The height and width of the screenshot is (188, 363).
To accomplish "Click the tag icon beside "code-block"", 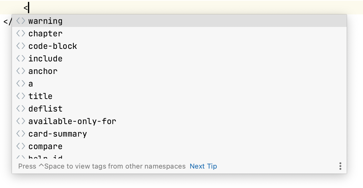I will [x=20, y=46].
